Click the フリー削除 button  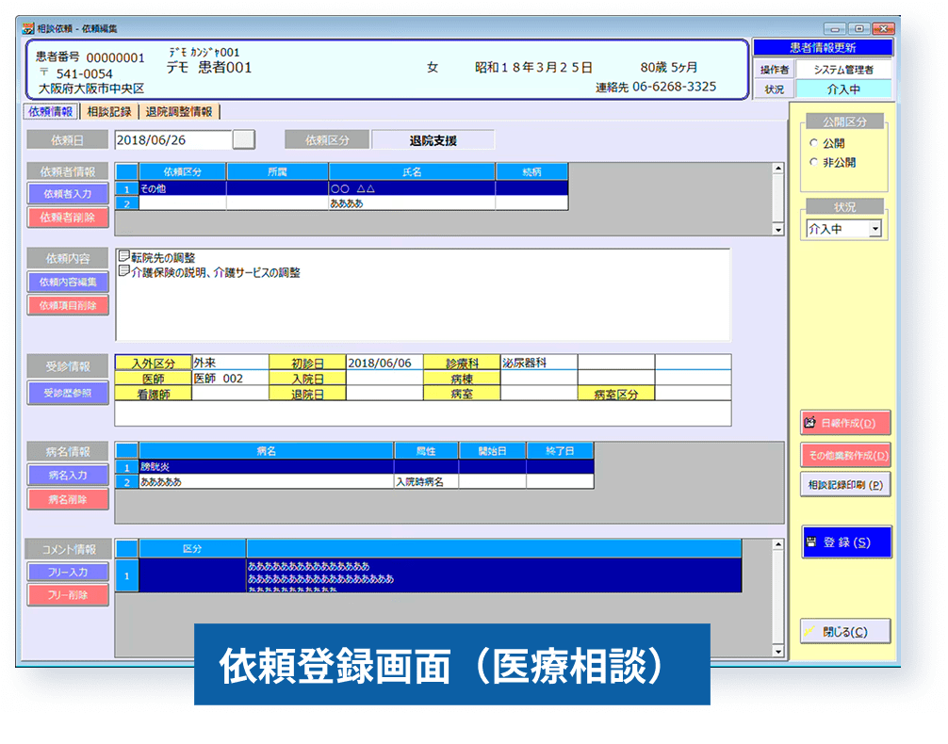coord(69,593)
